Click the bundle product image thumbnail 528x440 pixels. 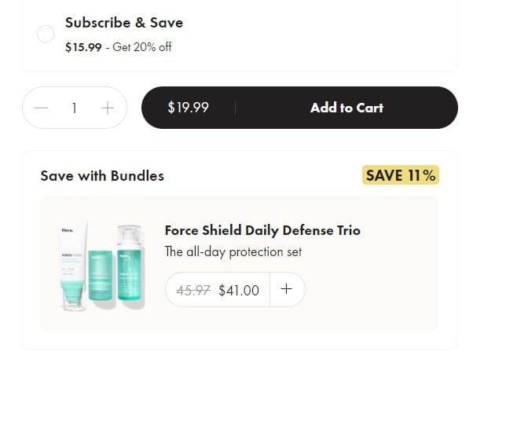pos(101,266)
